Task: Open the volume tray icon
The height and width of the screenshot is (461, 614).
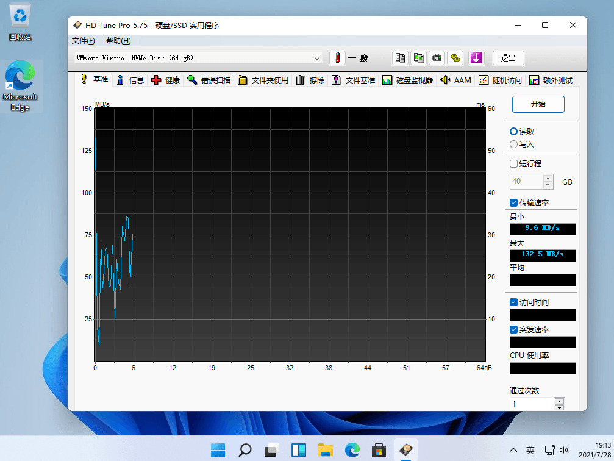Action: pos(564,450)
